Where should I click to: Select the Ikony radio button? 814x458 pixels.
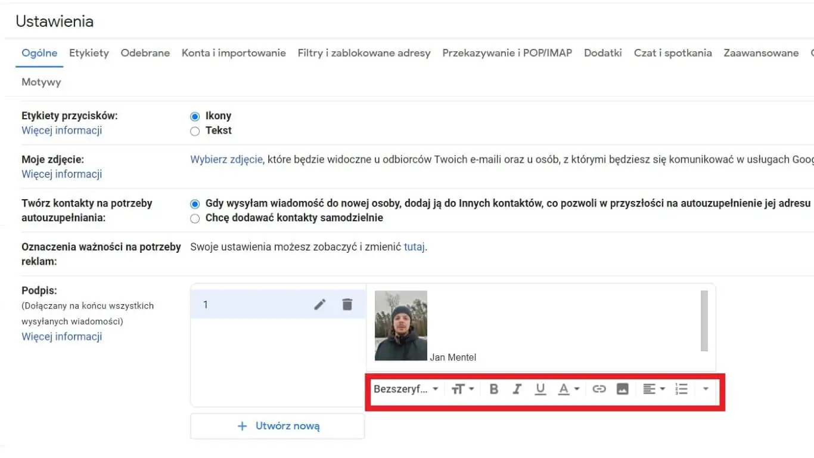[x=195, y=117]
